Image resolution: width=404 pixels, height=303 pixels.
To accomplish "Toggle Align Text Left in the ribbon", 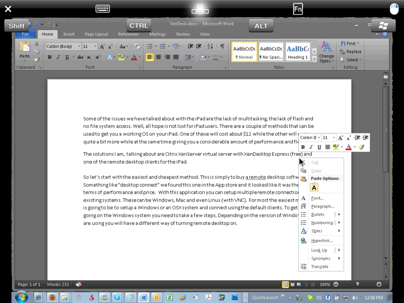I will click(x=150, y=57).
